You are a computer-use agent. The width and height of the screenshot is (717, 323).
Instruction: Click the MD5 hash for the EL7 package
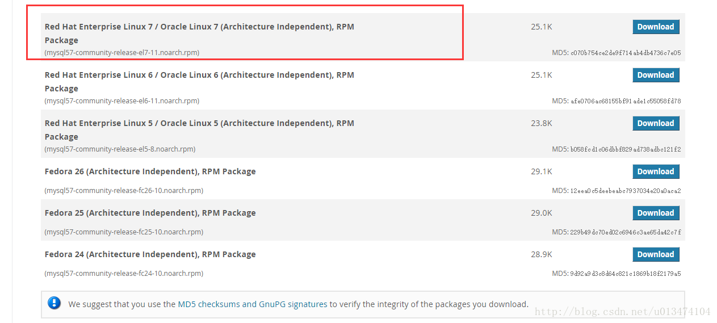626,53
